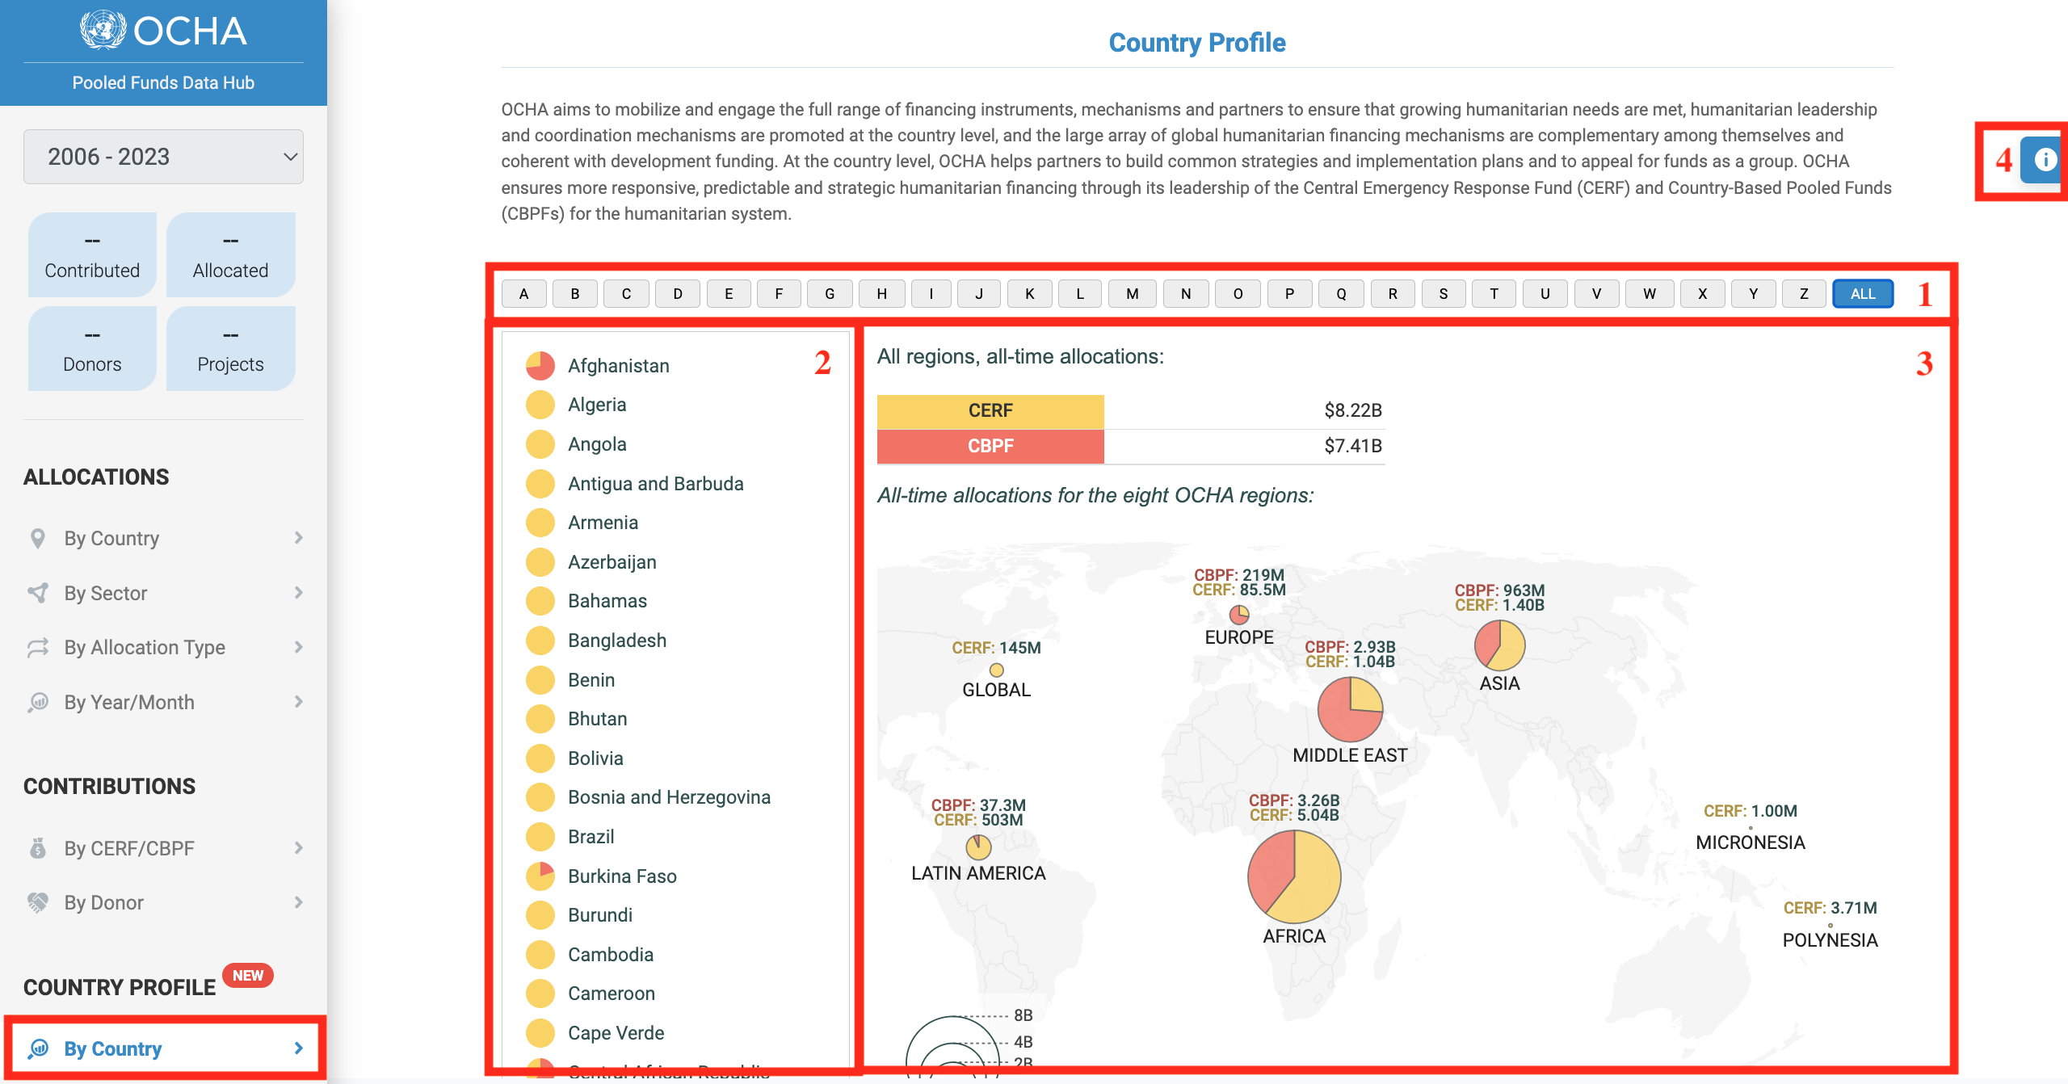2068x1084 pixels.
Task: Filter countries by letter M
Action: tap(1132, 294)
